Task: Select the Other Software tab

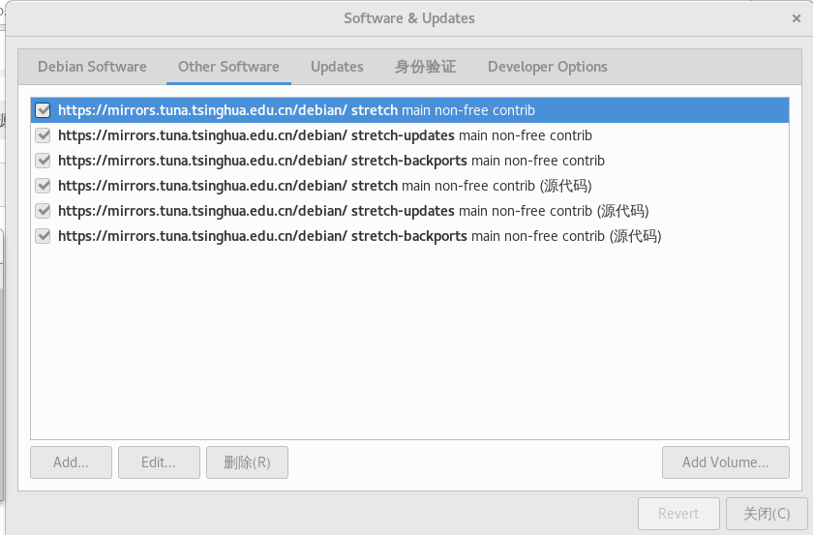Action: point(228,67)
